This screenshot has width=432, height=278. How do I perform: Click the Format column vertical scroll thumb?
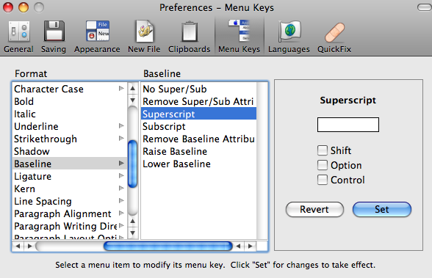coord(133,164)
